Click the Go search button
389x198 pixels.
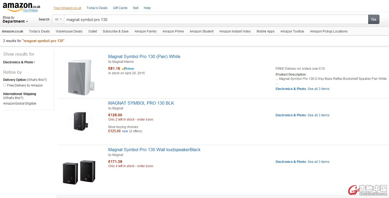374,19
